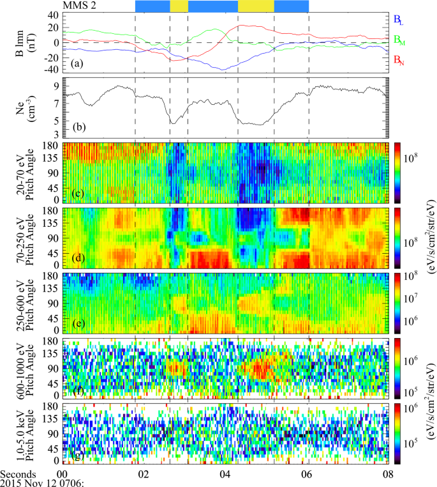437x487 pixels.
Task: Click panel label (d)
Action: click(78, 258)
